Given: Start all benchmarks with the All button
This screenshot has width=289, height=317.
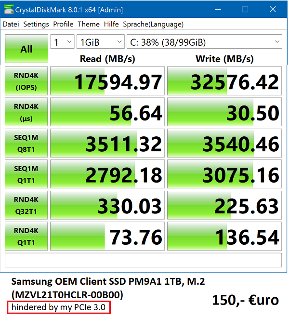Looking at the screenshot, I should (26, 49).
